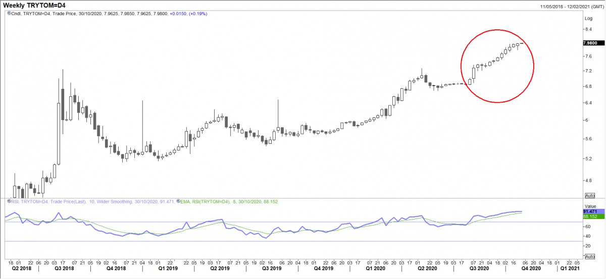Screen dimensions: 606x279
Task: Click the RSI legend icon
Action: click(x=8, y=201)
